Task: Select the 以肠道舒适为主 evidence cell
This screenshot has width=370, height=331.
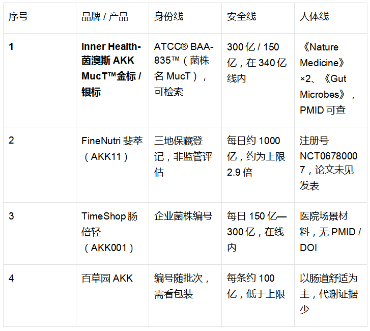Action: point(331,295)
